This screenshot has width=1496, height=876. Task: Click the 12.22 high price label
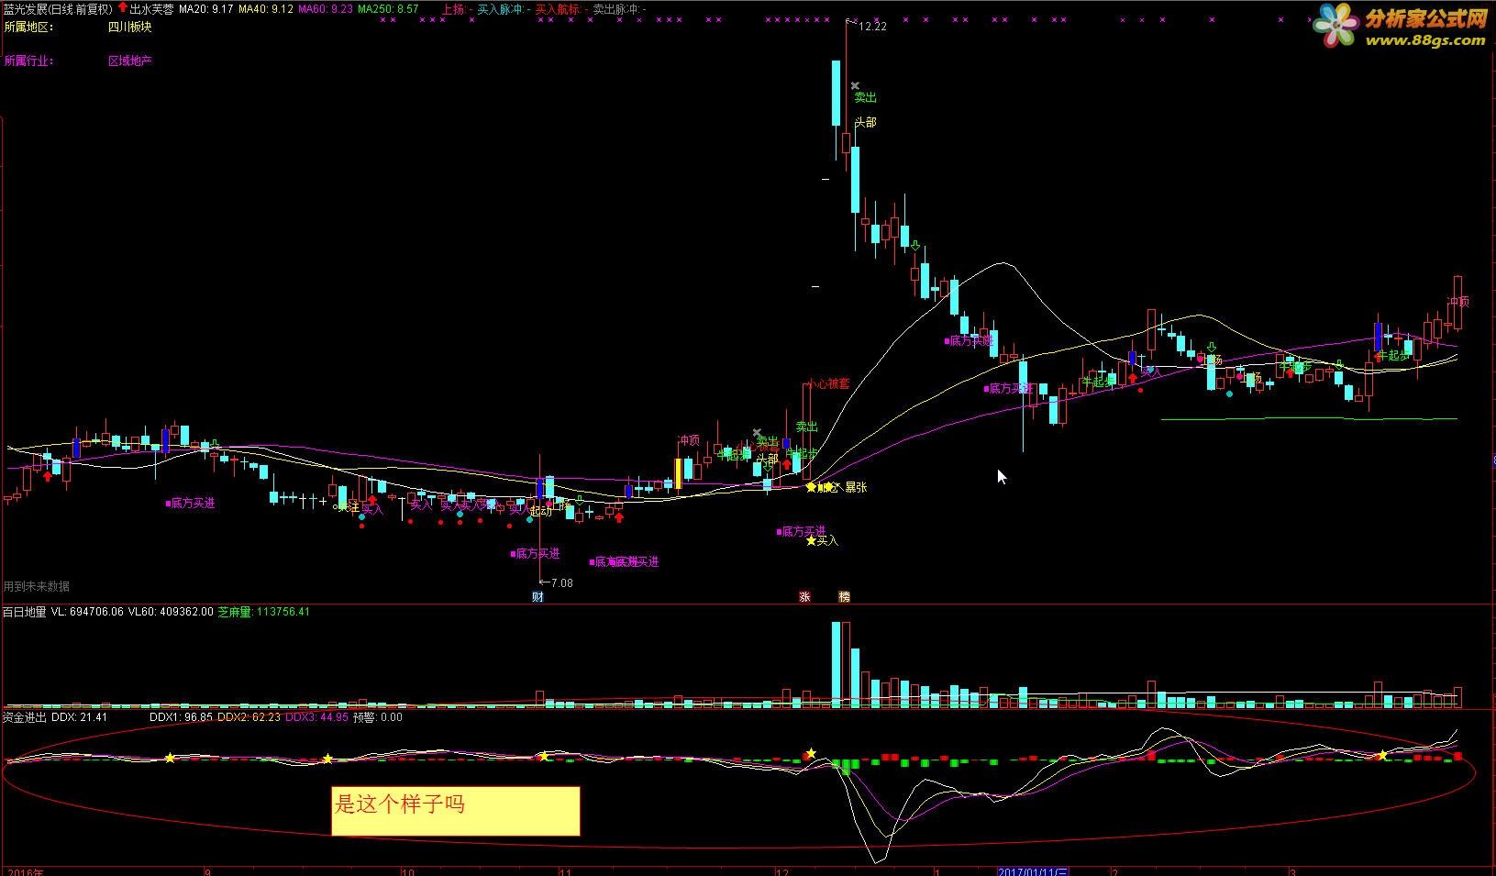(871, 27)
